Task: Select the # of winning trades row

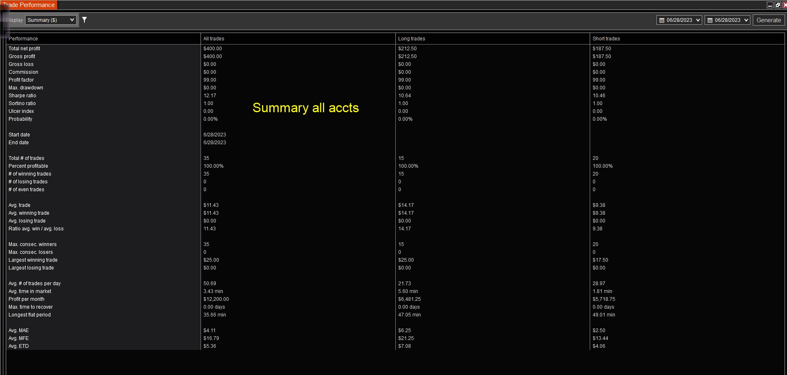Action: coord(30,174)
